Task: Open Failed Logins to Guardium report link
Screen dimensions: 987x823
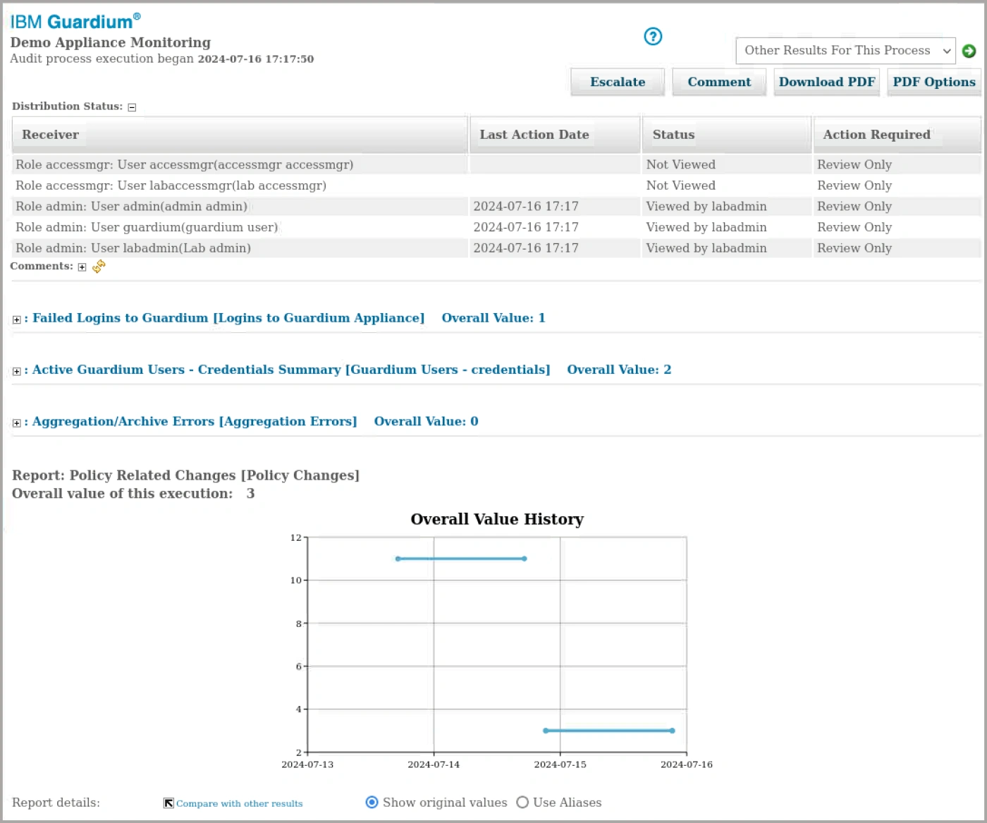Action: [x=228, y=318]
